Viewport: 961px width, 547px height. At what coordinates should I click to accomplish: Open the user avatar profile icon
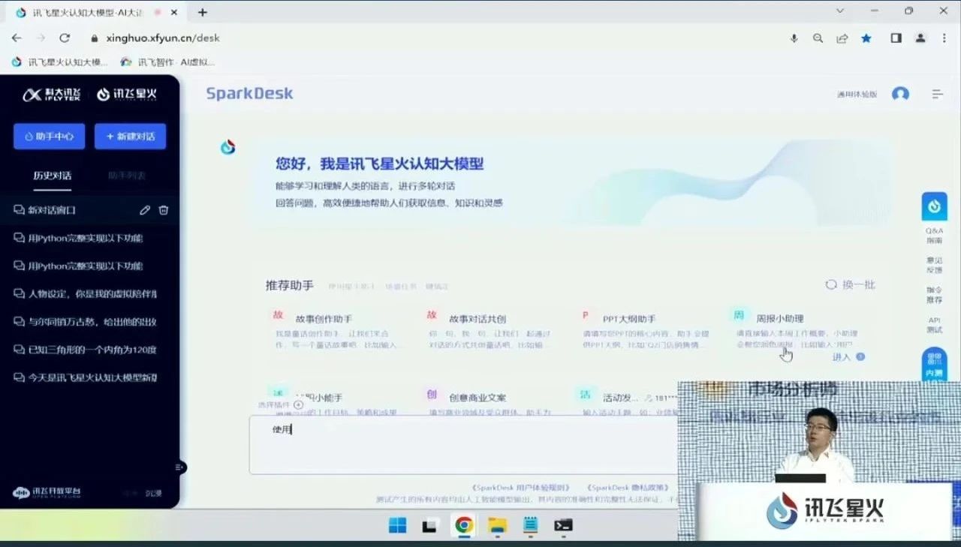(900, 94)
